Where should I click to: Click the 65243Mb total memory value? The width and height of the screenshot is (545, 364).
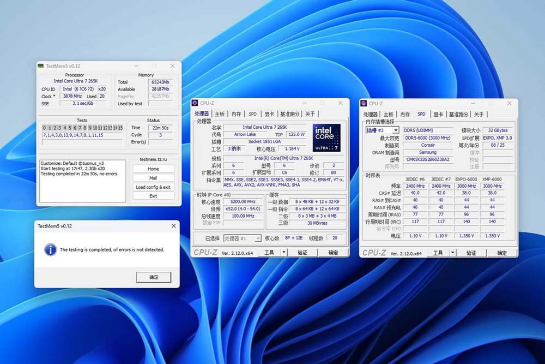[160, 82]
